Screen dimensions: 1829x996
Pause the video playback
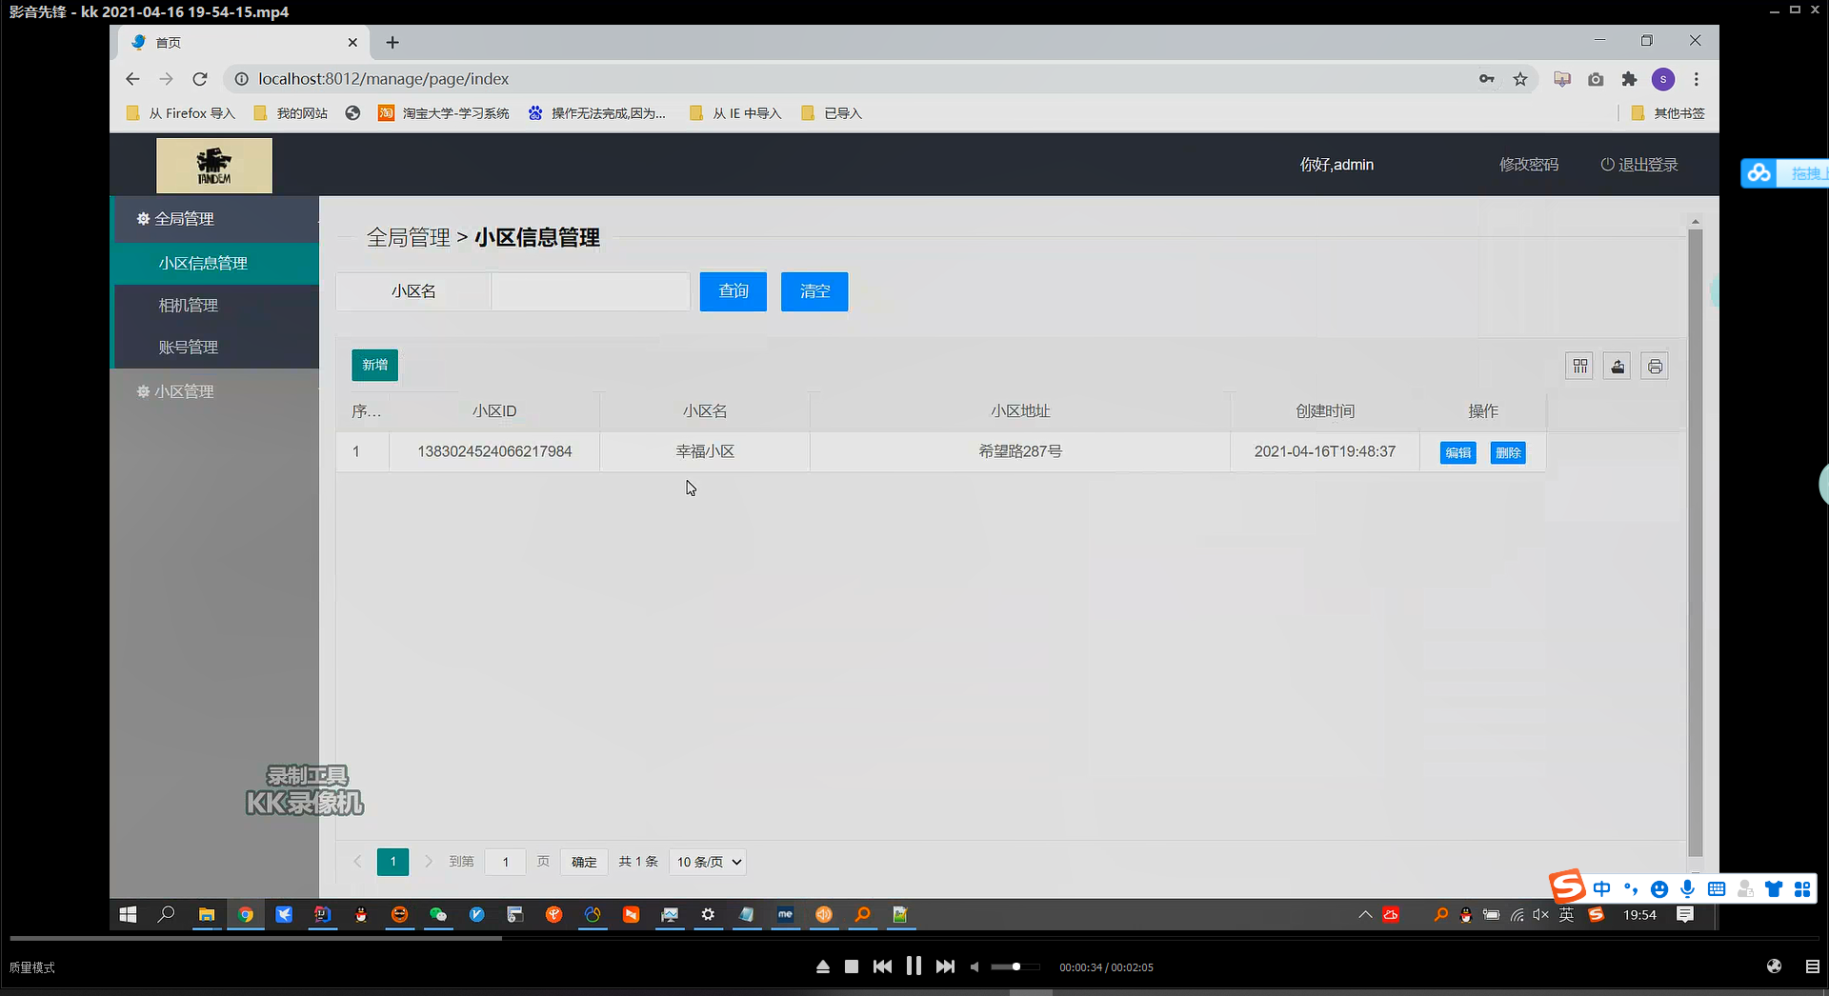tap(914, 966)
